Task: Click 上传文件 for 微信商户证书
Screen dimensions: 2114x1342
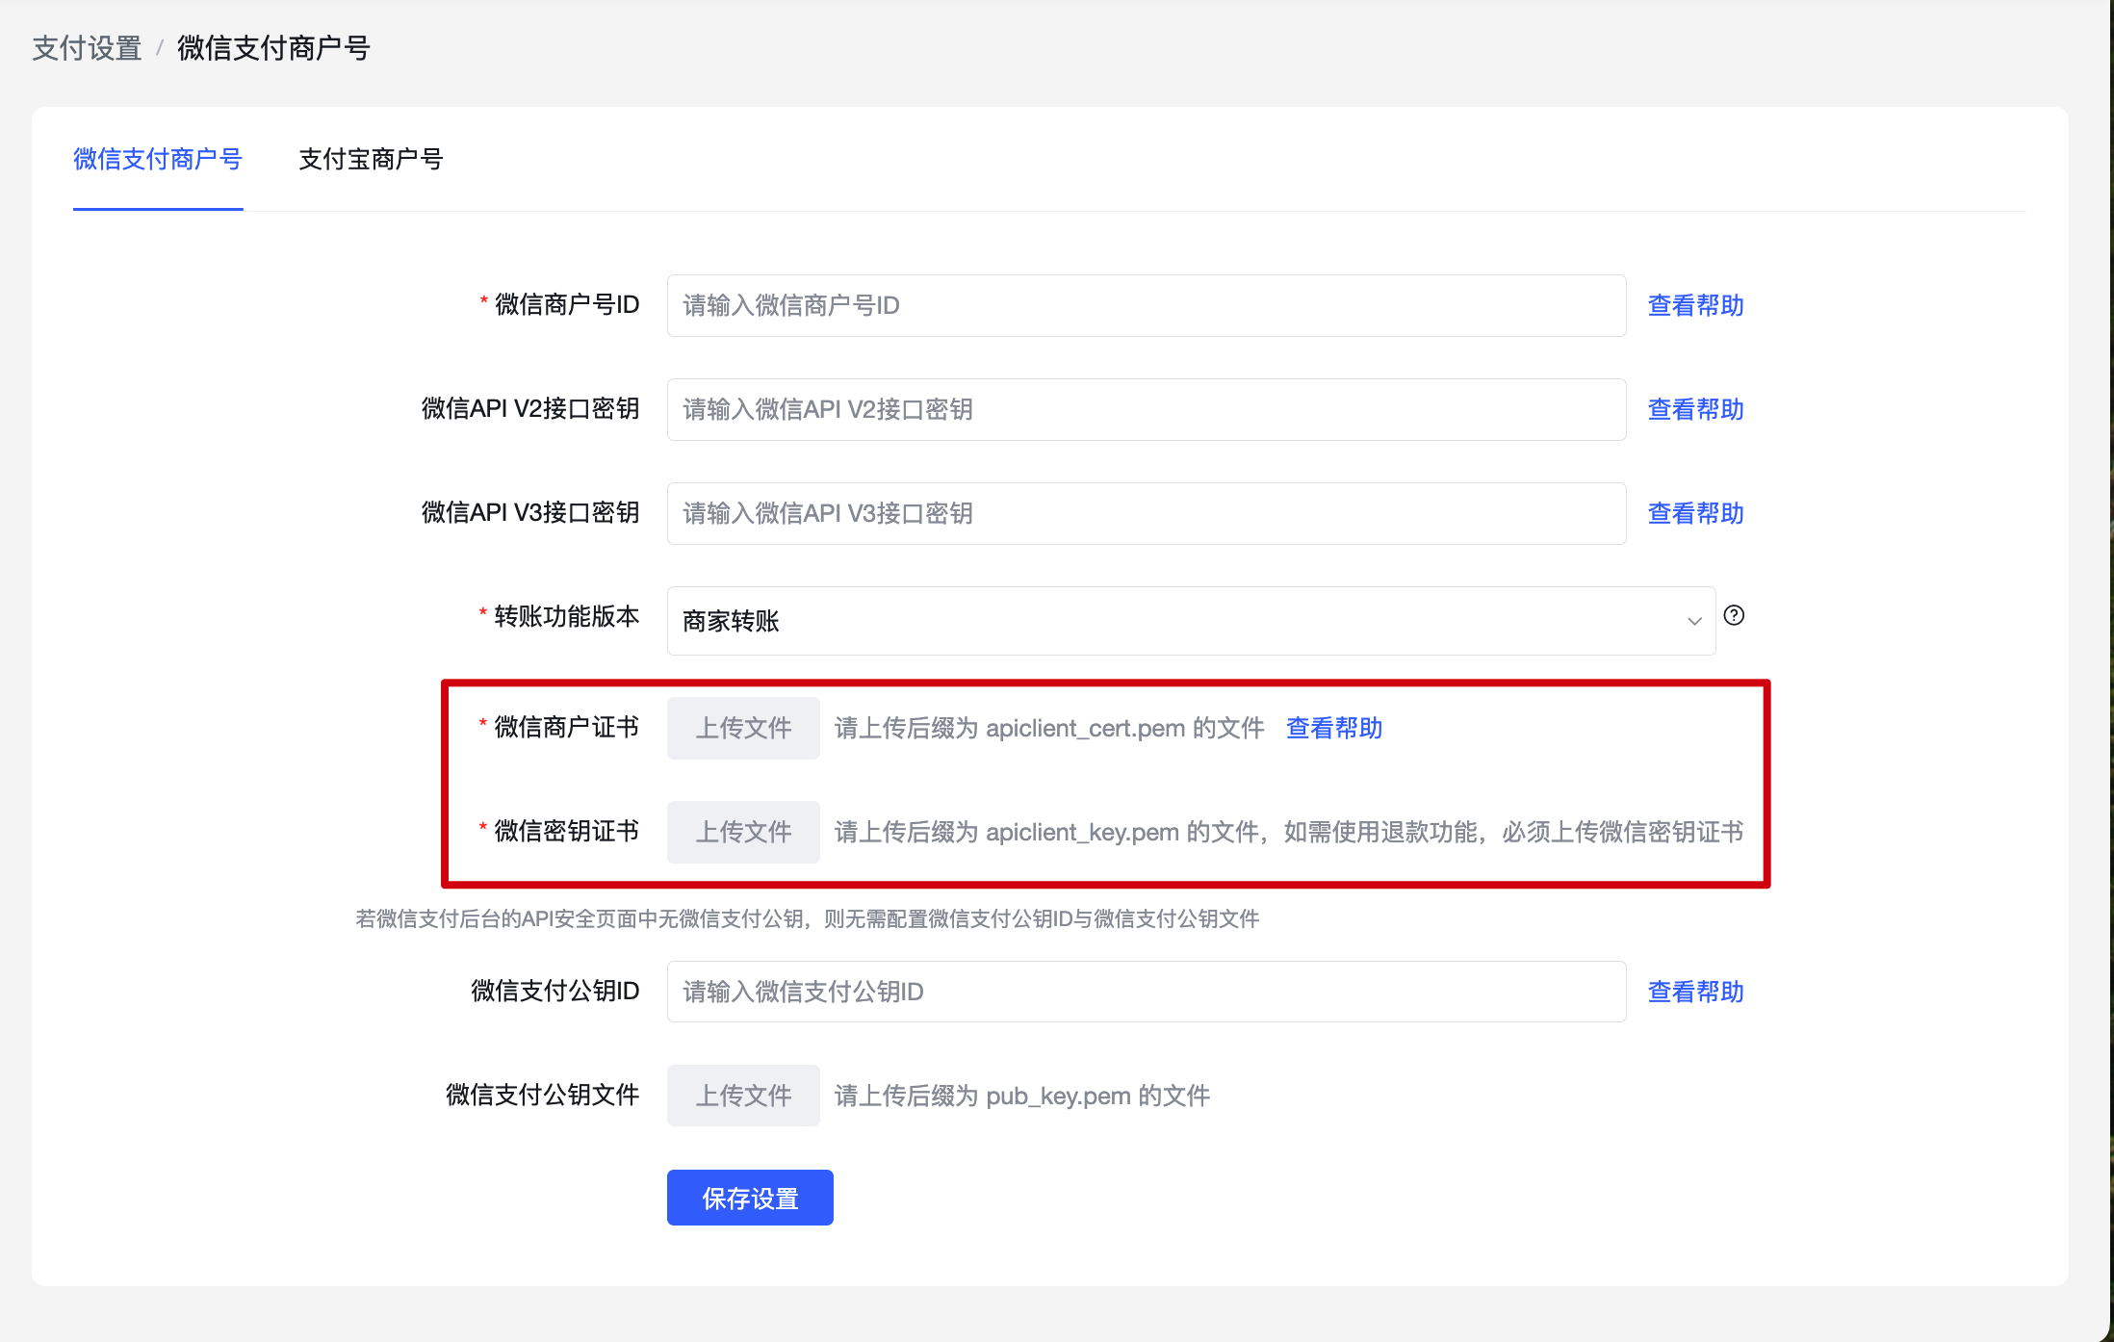Action: click(x=743, y=728)
